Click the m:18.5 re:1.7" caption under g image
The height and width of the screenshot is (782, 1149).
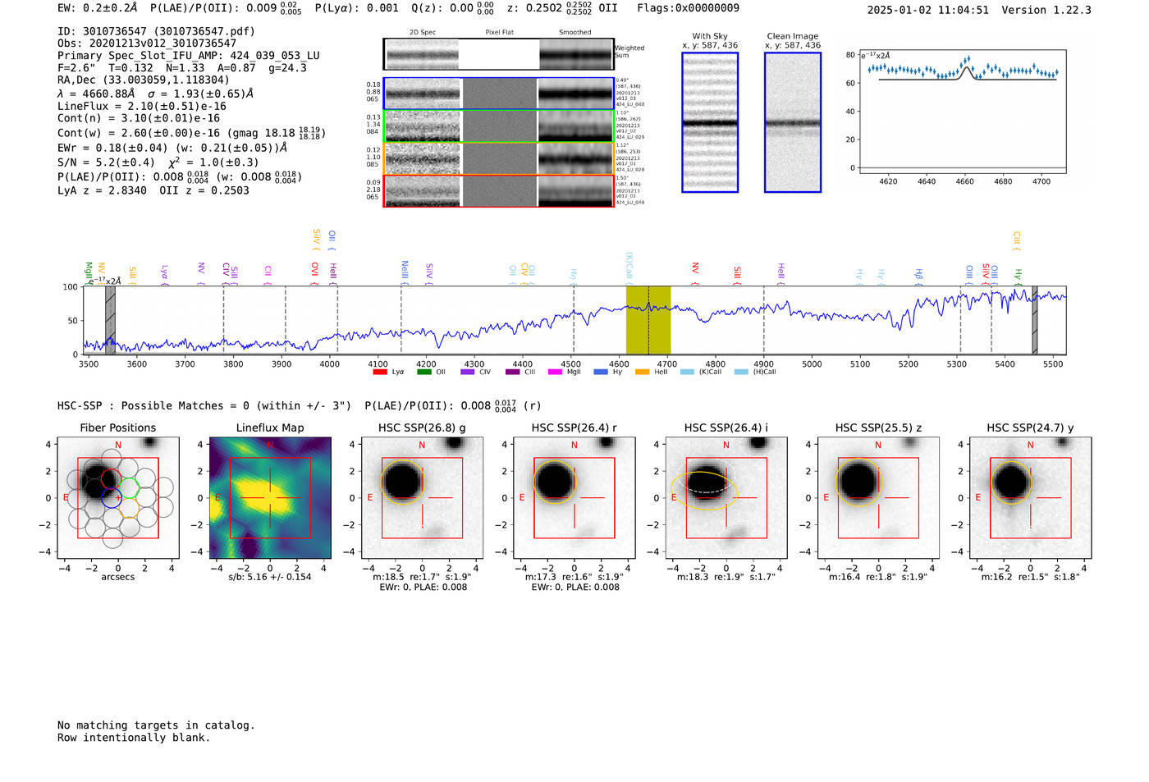[x=422, y=577]
